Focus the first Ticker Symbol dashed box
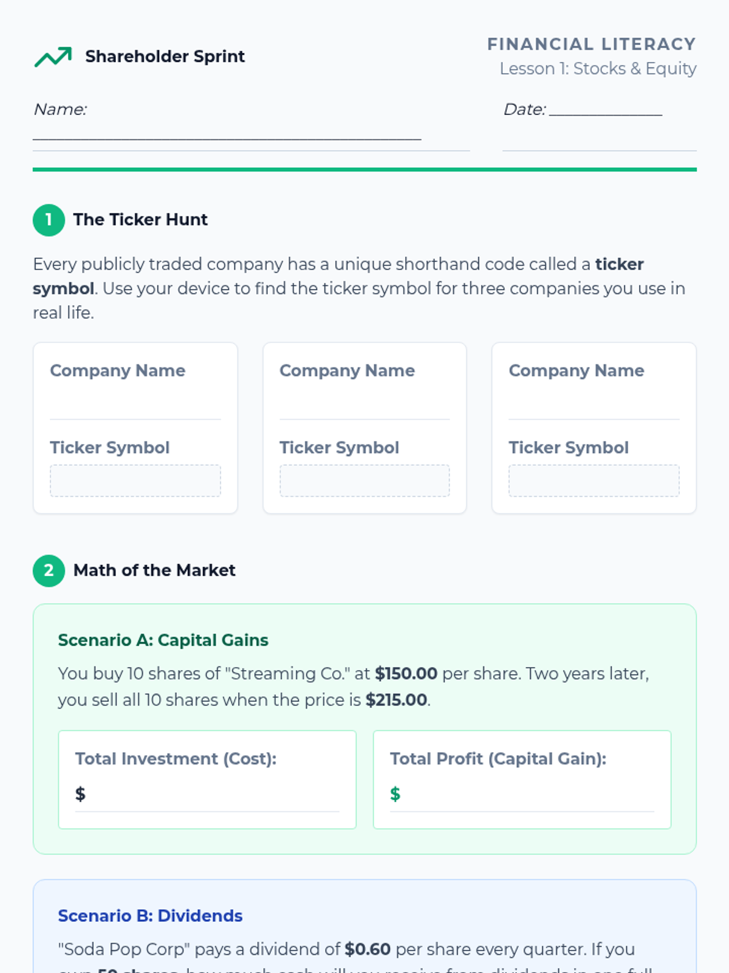Screen dimensions: 729x973 pos(135,480)
